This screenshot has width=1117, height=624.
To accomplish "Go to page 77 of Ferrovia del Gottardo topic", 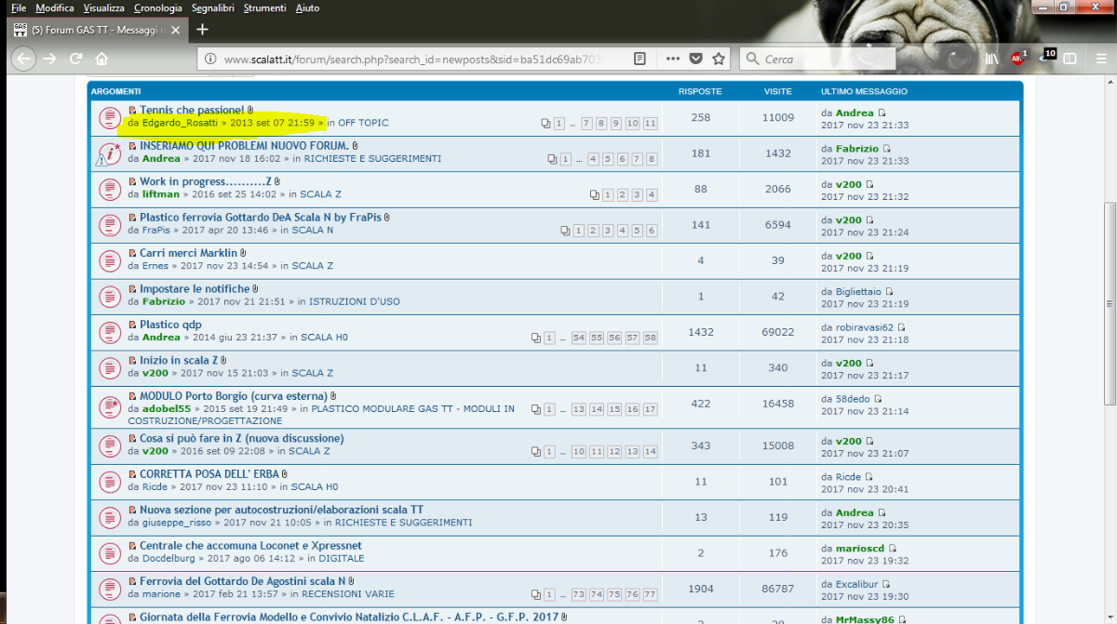I will click(650, 594).
